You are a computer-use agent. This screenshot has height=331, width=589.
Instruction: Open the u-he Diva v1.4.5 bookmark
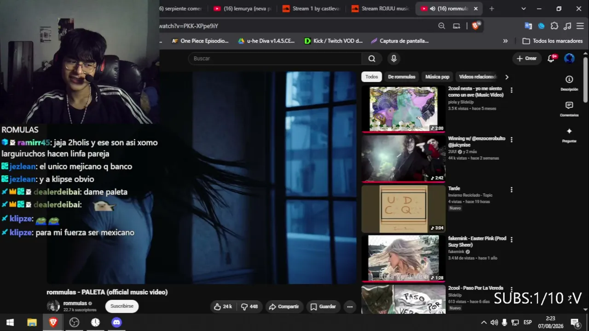click(x=266, y=41)
